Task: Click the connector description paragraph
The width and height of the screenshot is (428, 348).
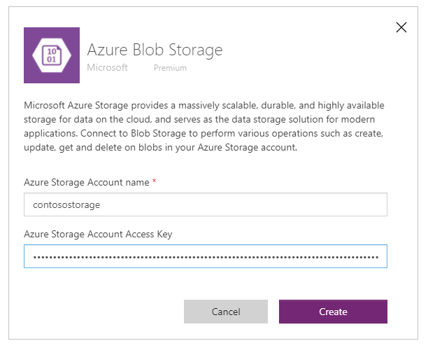Action: pyautogui.click(x=204, y=126)
